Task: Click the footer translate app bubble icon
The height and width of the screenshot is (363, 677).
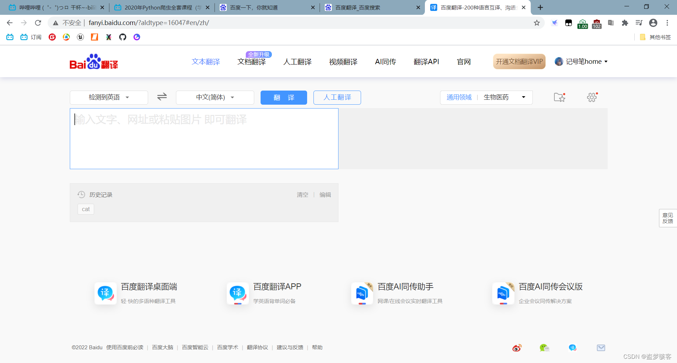Action: (573, 348)
